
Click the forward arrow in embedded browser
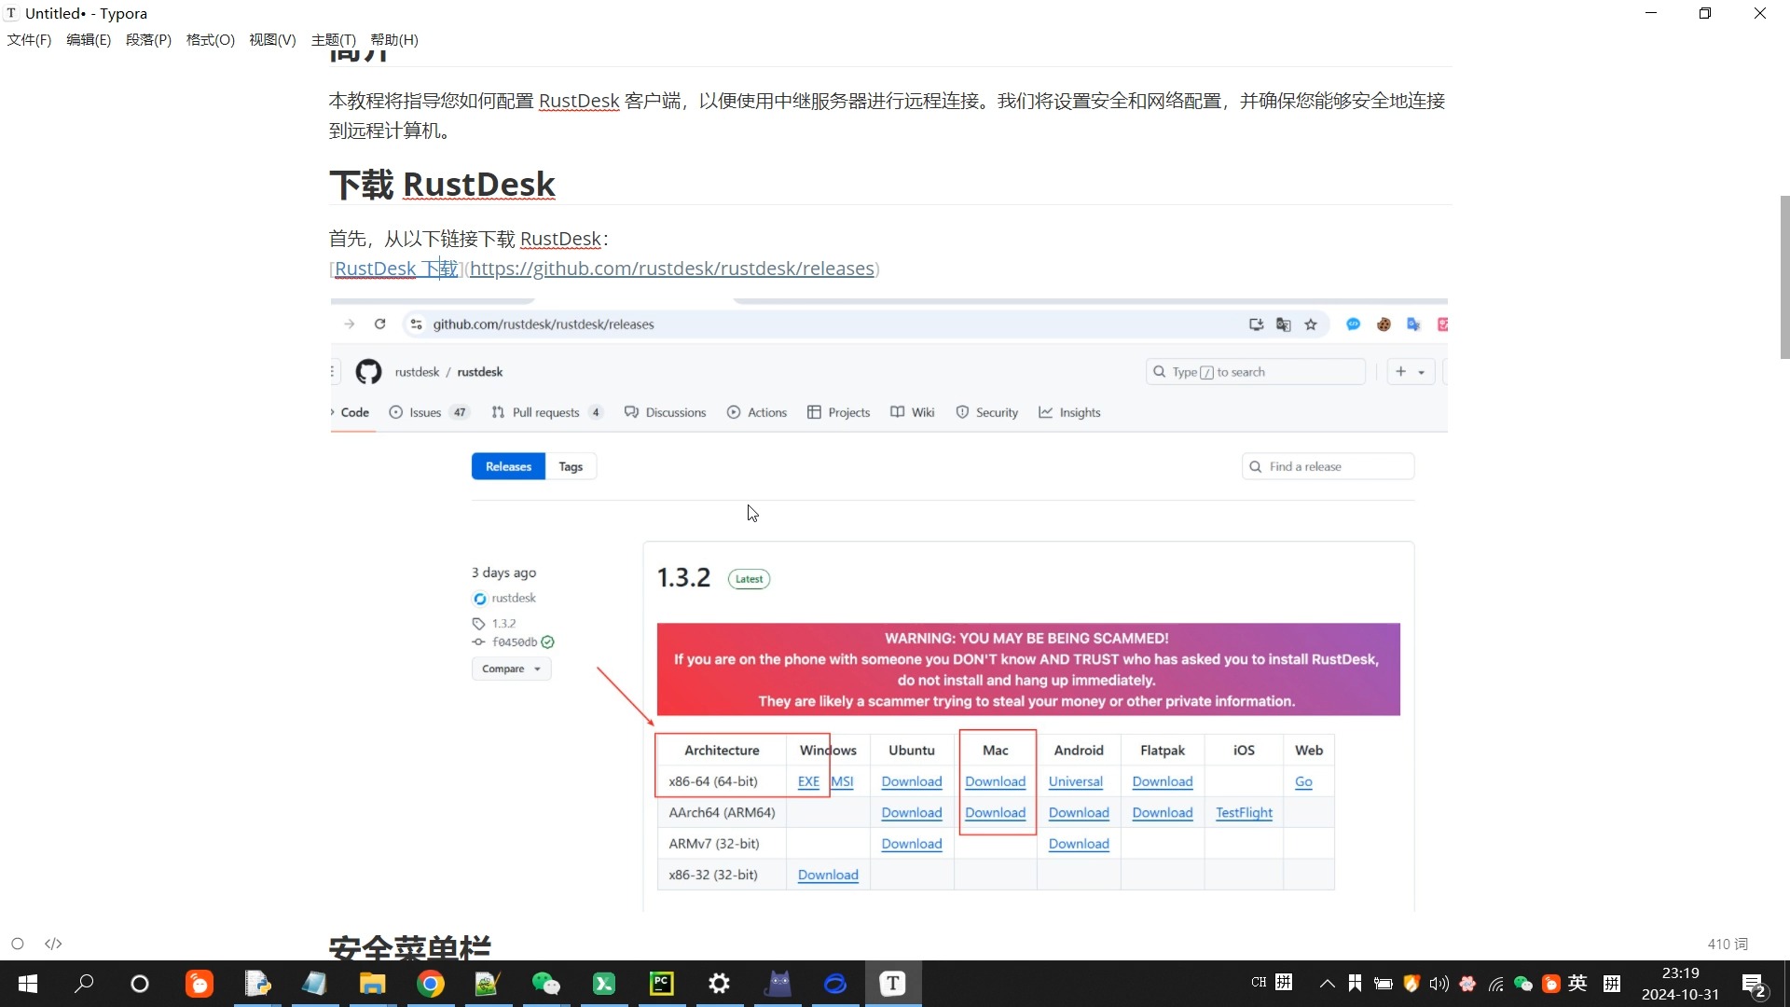350,324
